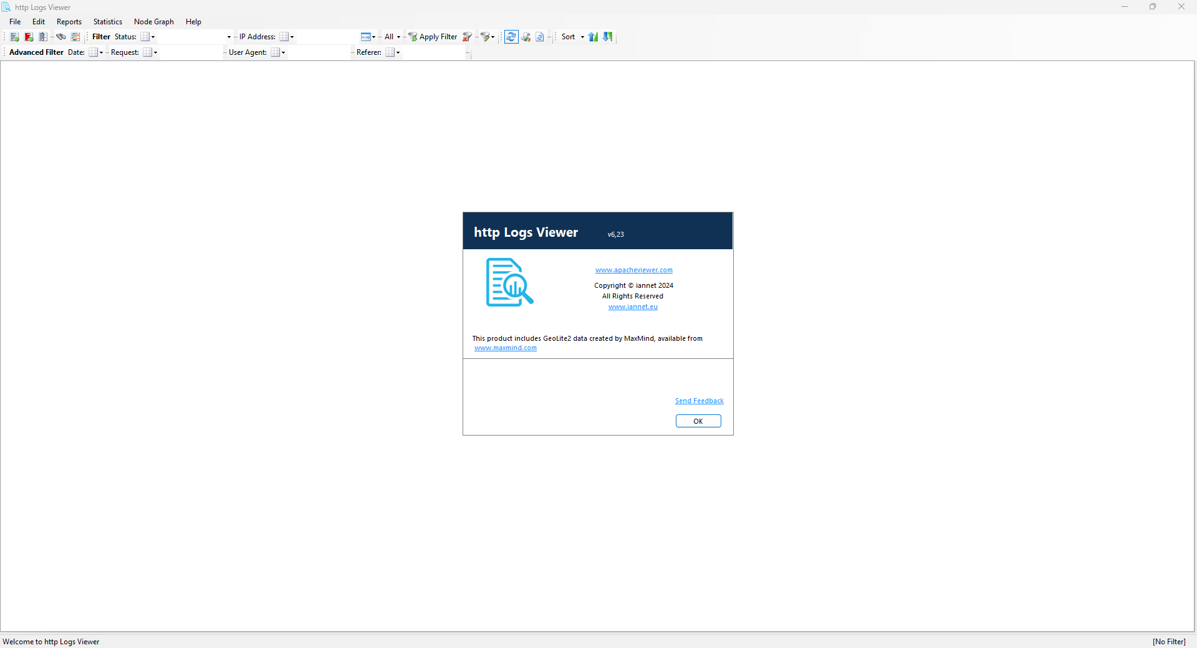Click the document magnifier logo in About dialog
Viewport: 1197px width, 648px height.
pos(509,282)
